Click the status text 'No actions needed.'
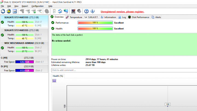Viewport: 197px width, 111px height. click(62, 41)
